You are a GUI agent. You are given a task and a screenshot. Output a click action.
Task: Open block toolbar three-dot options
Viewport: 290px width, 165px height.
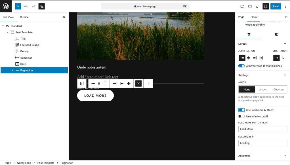point(148,83)
